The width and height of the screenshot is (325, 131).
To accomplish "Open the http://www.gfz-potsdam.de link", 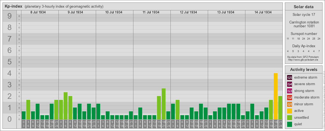I will point(303,59).
